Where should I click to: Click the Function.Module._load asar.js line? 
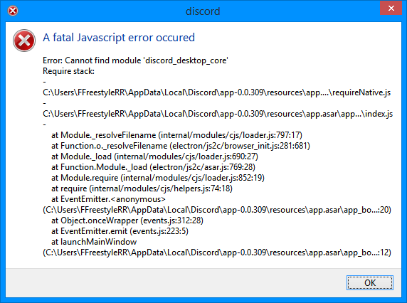tap(153, 167)
